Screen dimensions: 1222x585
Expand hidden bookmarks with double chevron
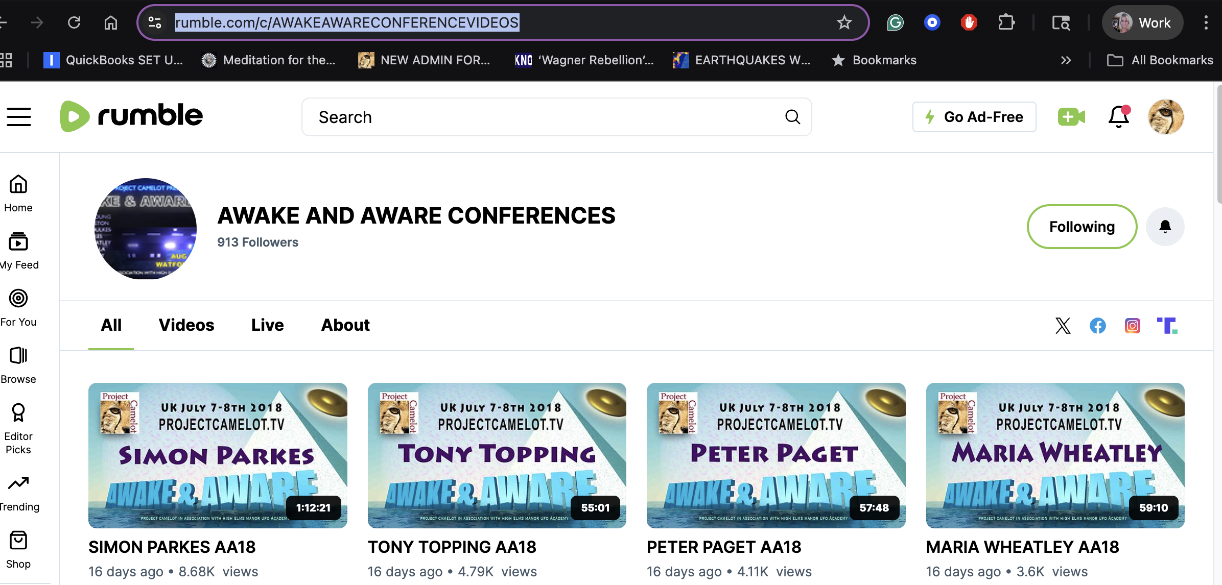pyautogui.click(x=1066, y=60)
